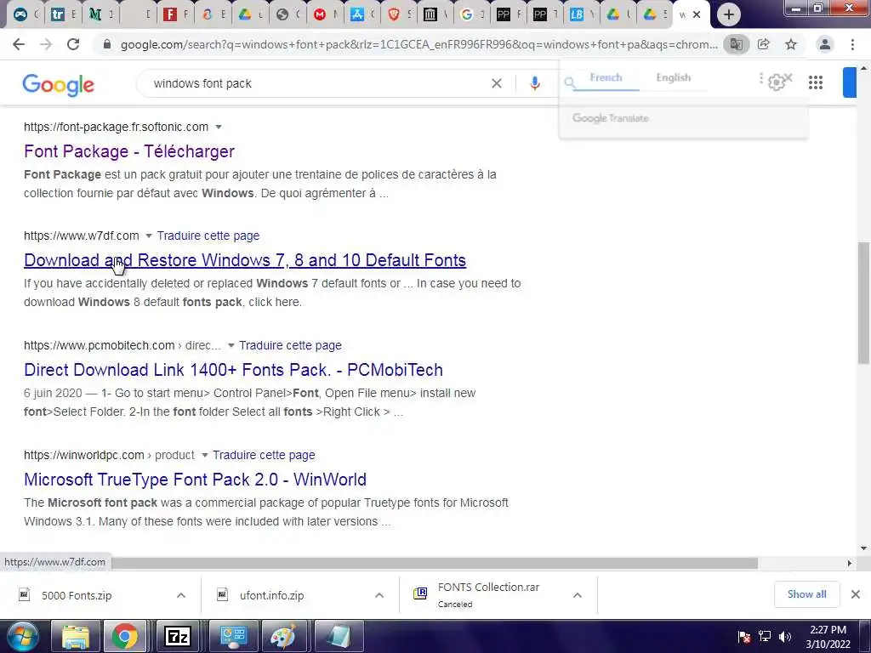Start voice search with the microphone icon

point(534,83)
